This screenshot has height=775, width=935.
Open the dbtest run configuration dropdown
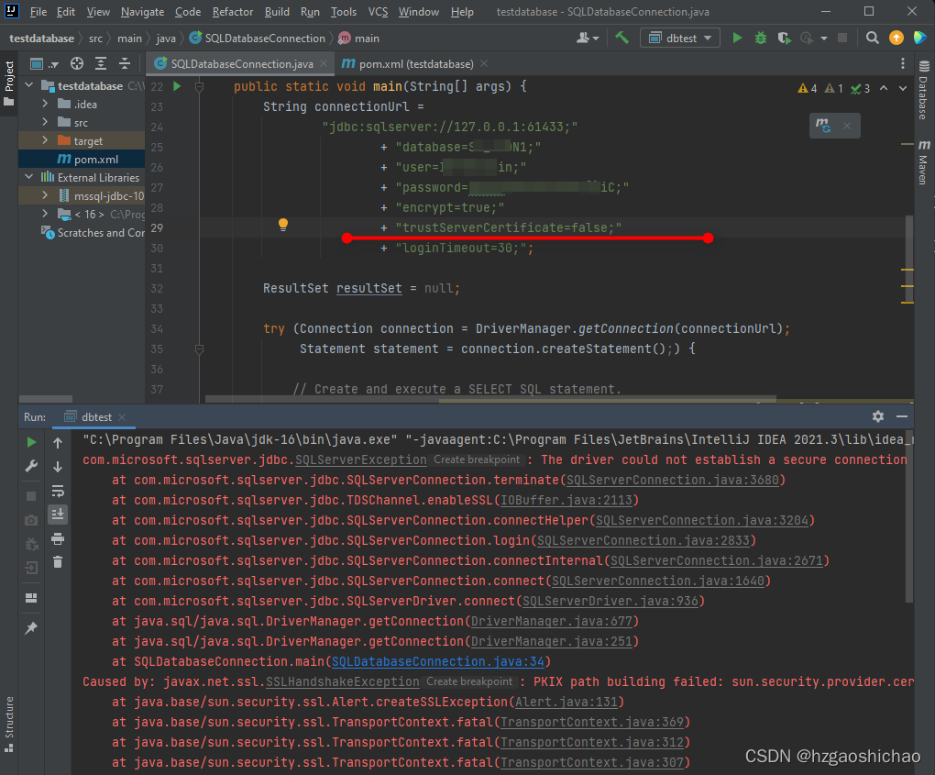point(680,39)
